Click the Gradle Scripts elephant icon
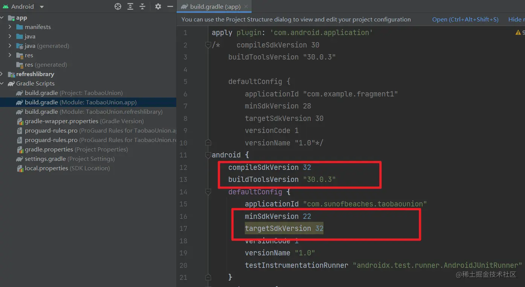The image size is (525, 287). click(x=11, y=84)
